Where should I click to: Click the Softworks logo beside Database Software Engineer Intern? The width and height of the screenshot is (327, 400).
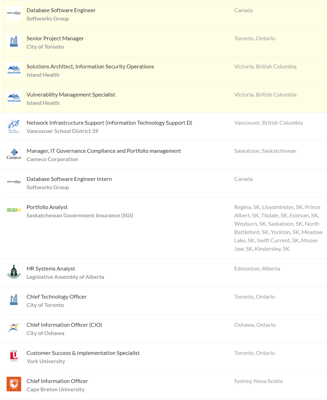(x=14, y=182)
